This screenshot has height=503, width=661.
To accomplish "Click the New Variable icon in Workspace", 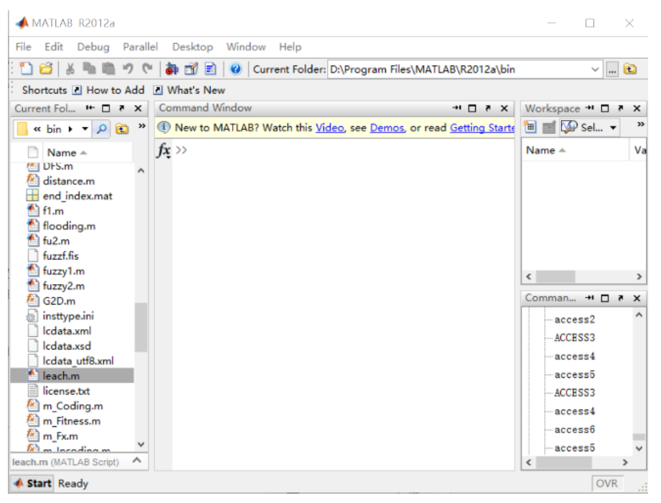I will (x=530, y=127).
